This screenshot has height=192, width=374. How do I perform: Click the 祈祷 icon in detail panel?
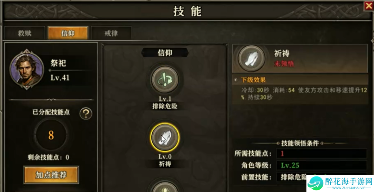[252, 58]
